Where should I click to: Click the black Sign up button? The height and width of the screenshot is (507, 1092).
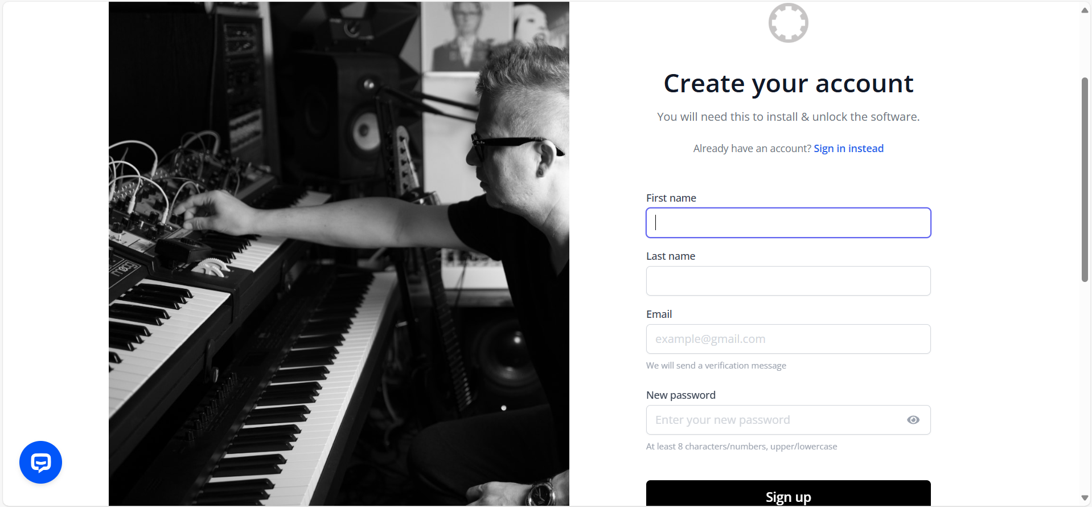pyautogui.click(x=788, y=493)
